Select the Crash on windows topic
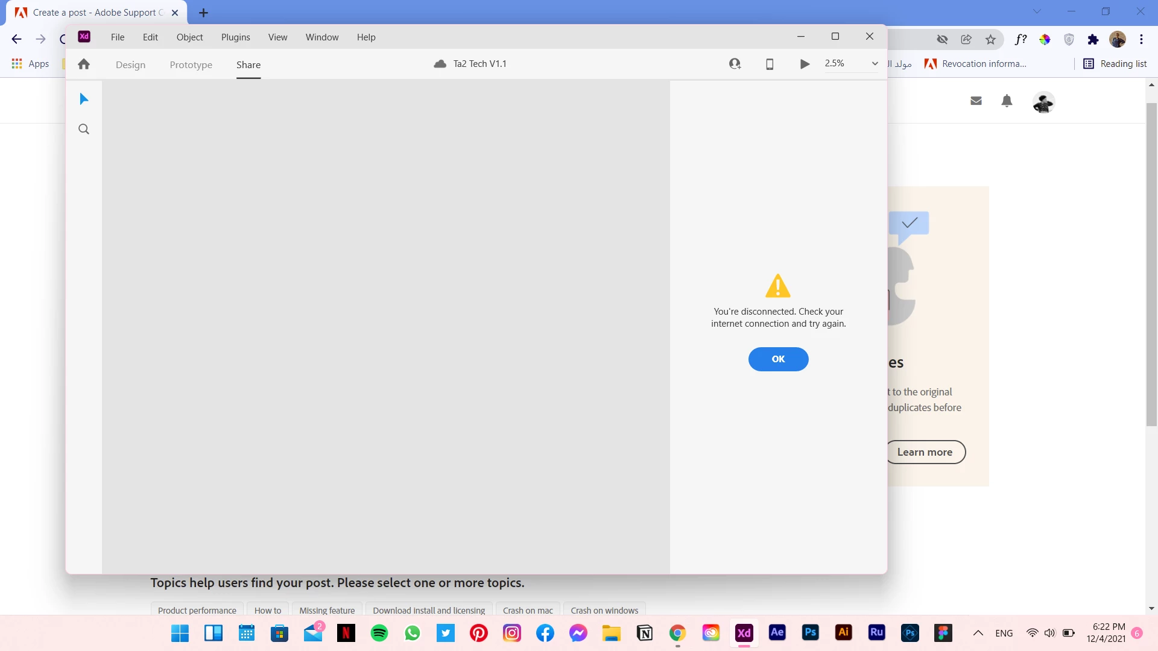The image size is (1158, 651). [604, 610]
